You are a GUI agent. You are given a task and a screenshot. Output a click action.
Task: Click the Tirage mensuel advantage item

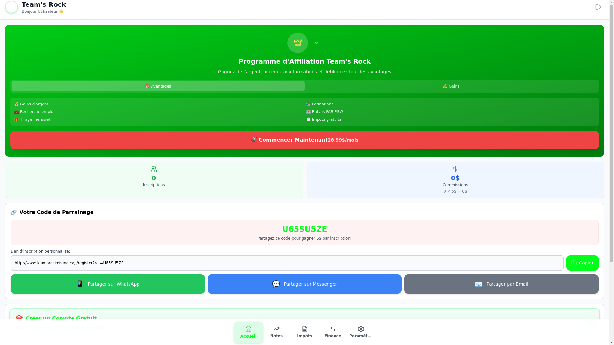[x=32, y=119]
